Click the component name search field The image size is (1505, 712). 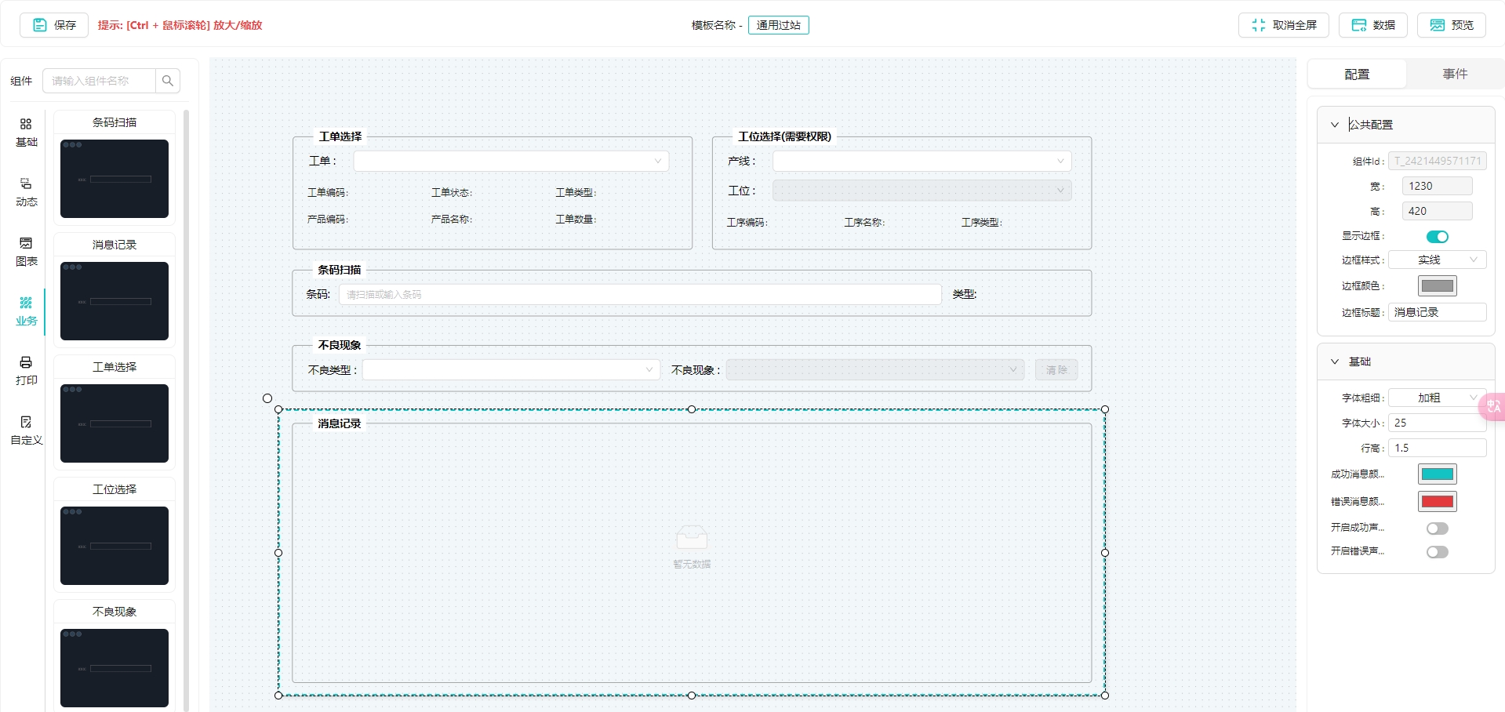pyautogui.click(x=100, y=81)
